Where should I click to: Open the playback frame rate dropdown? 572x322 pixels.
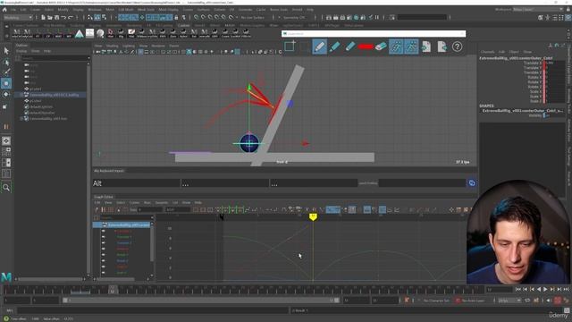click(x=509, y=301)
